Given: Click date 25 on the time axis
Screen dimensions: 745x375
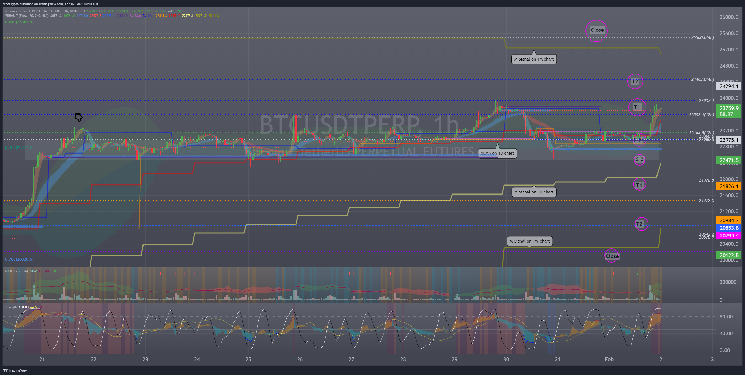Looking at the screenshot, I should pyautogui.click(x=248, y=359).
